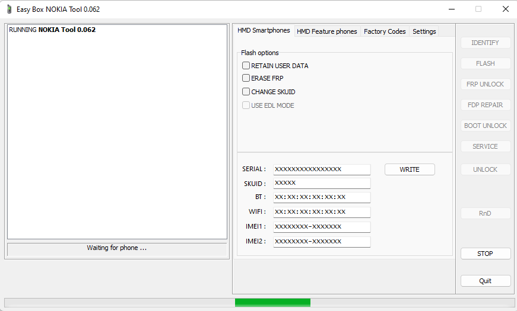
Task: Focus the SKUID text field
Action: 322,183
